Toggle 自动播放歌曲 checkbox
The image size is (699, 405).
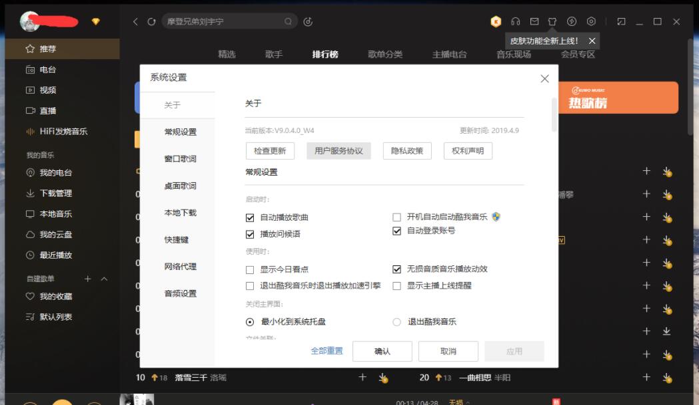pos(250,217)
